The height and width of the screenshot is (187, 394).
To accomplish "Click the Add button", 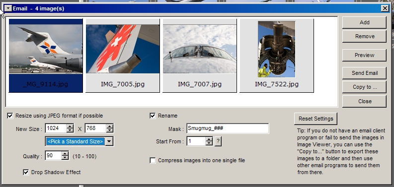I will coord(364,23).
